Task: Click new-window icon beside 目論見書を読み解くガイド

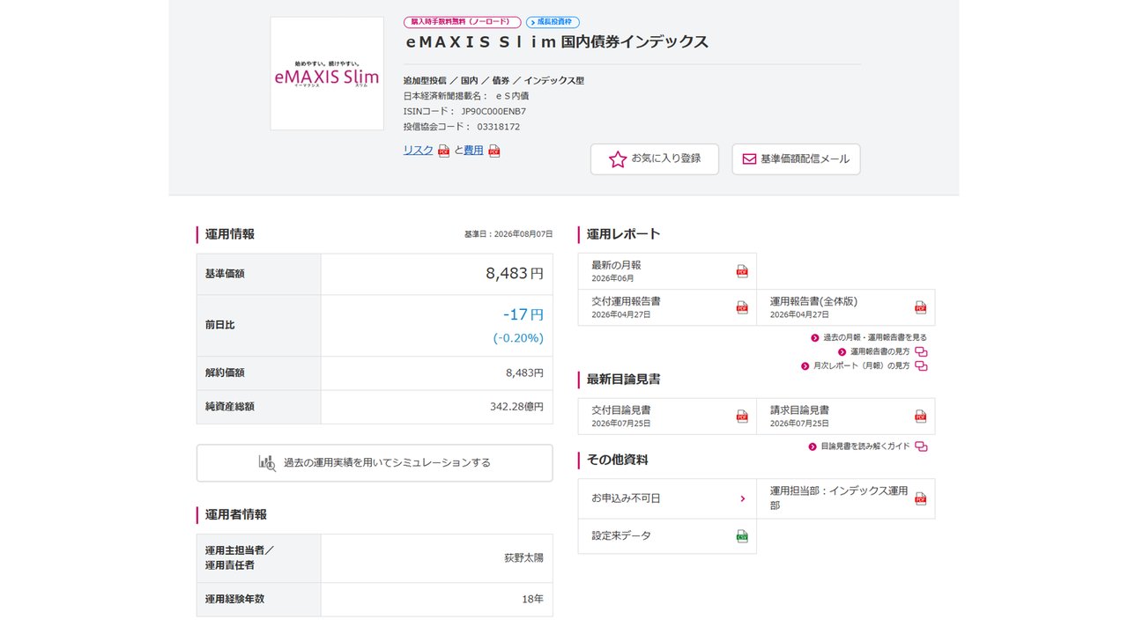Action: click(921, 447)
